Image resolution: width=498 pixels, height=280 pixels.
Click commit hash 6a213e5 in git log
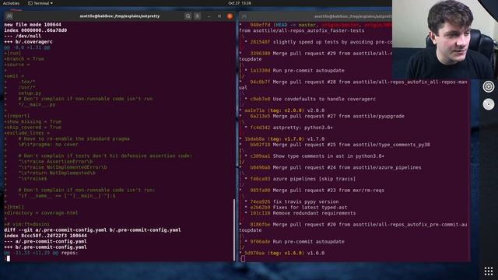(x=260, y=116)
